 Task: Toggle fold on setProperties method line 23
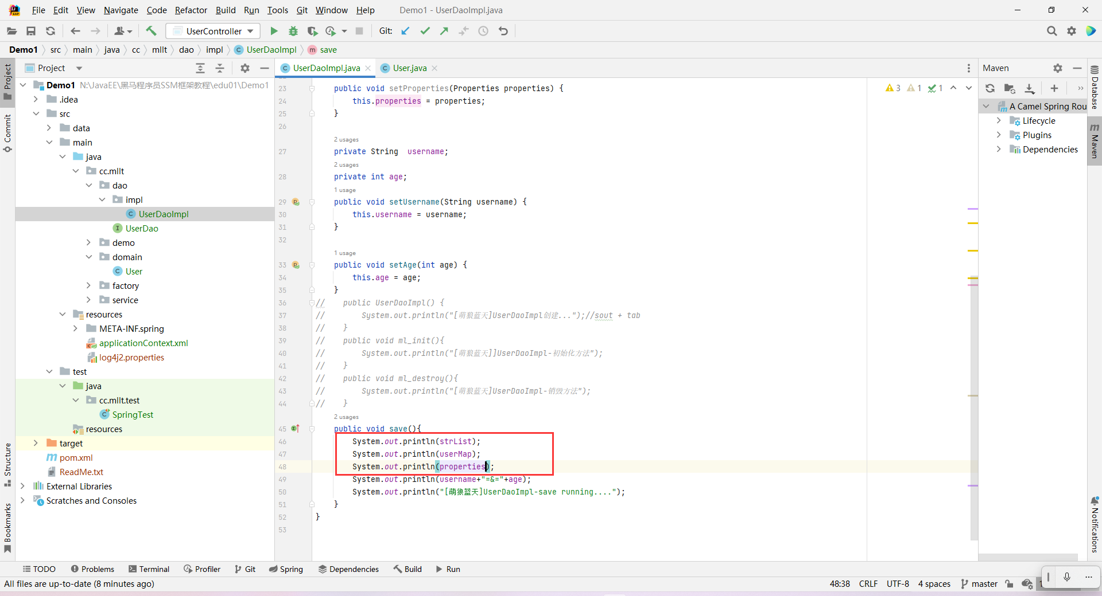point(312,88)
